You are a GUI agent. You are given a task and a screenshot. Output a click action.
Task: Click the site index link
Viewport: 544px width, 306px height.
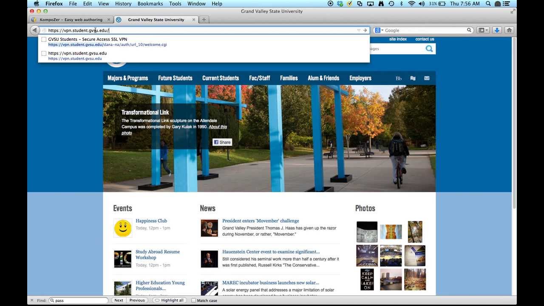pyautogui.click(x=398, y=39)
